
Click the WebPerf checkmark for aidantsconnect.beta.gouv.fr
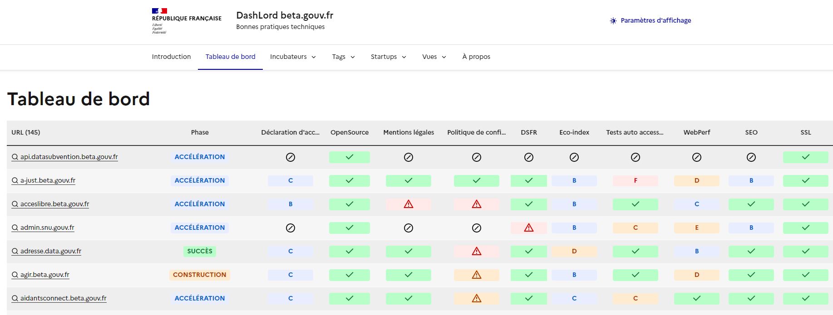pos(697,299)
